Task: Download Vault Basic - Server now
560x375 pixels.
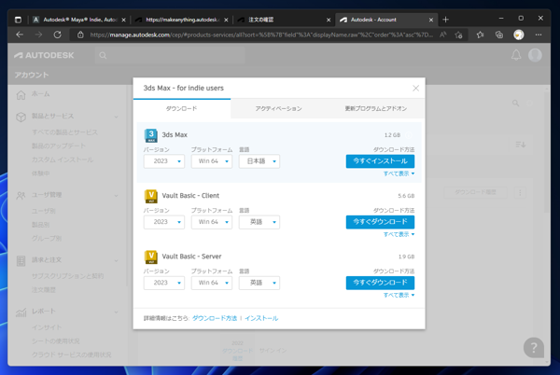Action: click(380, 283)
